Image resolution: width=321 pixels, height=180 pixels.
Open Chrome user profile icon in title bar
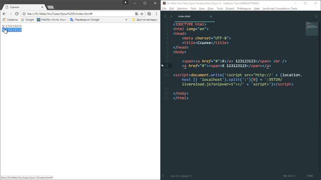tap(125, 2)
